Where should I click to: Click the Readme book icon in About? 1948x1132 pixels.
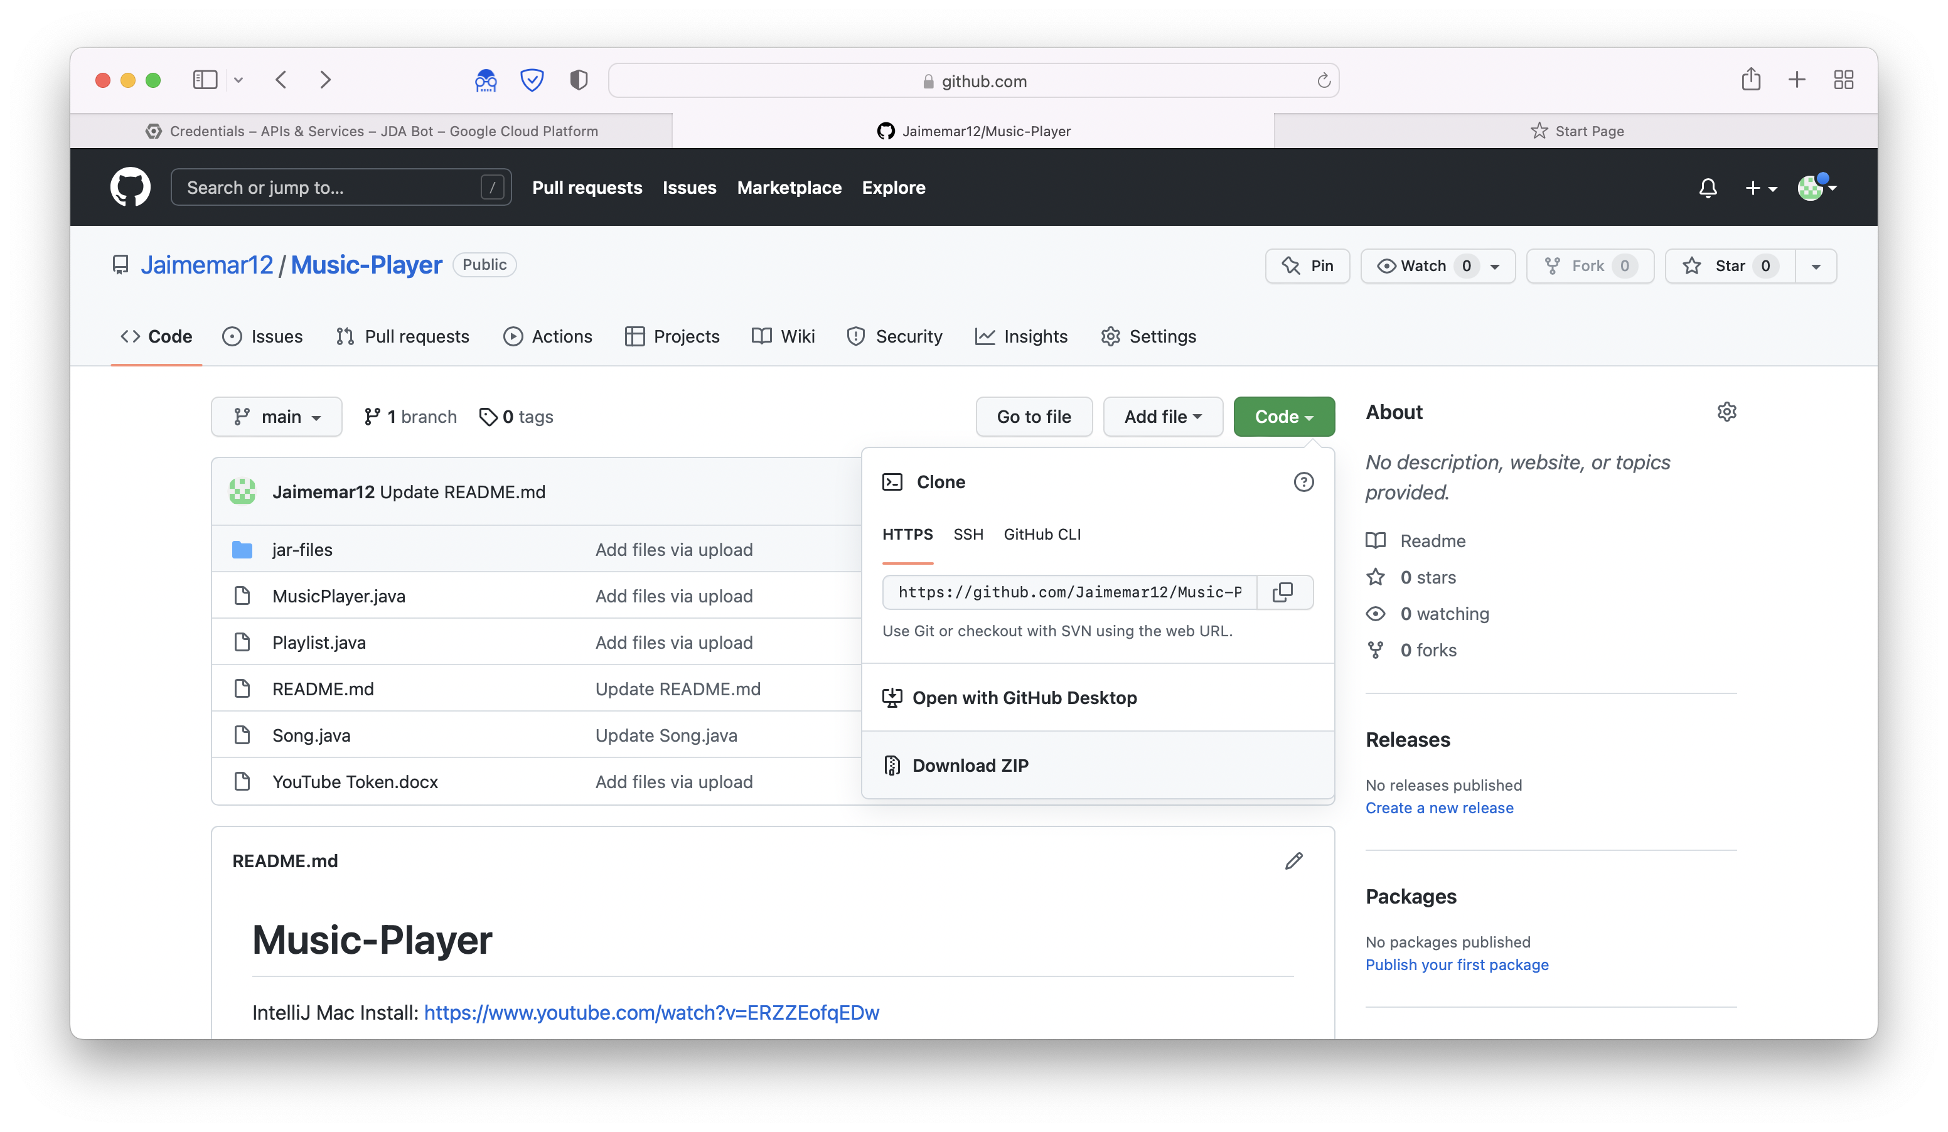tap(1376, 540)
